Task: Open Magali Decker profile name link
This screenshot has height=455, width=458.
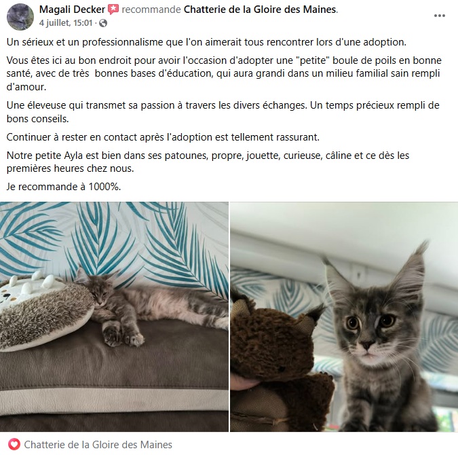Action: (72, 10)
